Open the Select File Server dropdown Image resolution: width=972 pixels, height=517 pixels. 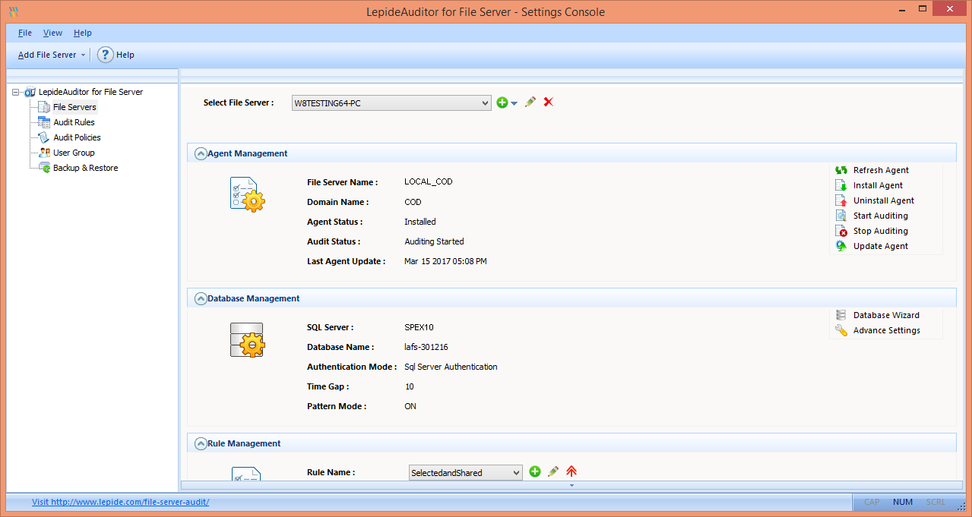coord(391,102)
